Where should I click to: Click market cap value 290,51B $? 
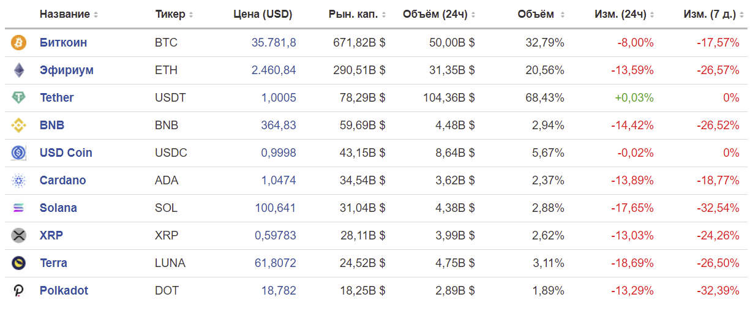pos(359,70)
